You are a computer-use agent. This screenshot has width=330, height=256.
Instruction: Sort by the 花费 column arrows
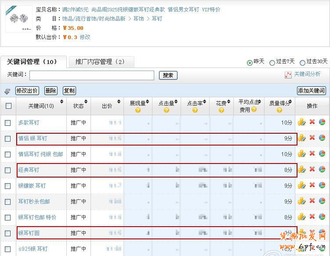tap(230, 103)
